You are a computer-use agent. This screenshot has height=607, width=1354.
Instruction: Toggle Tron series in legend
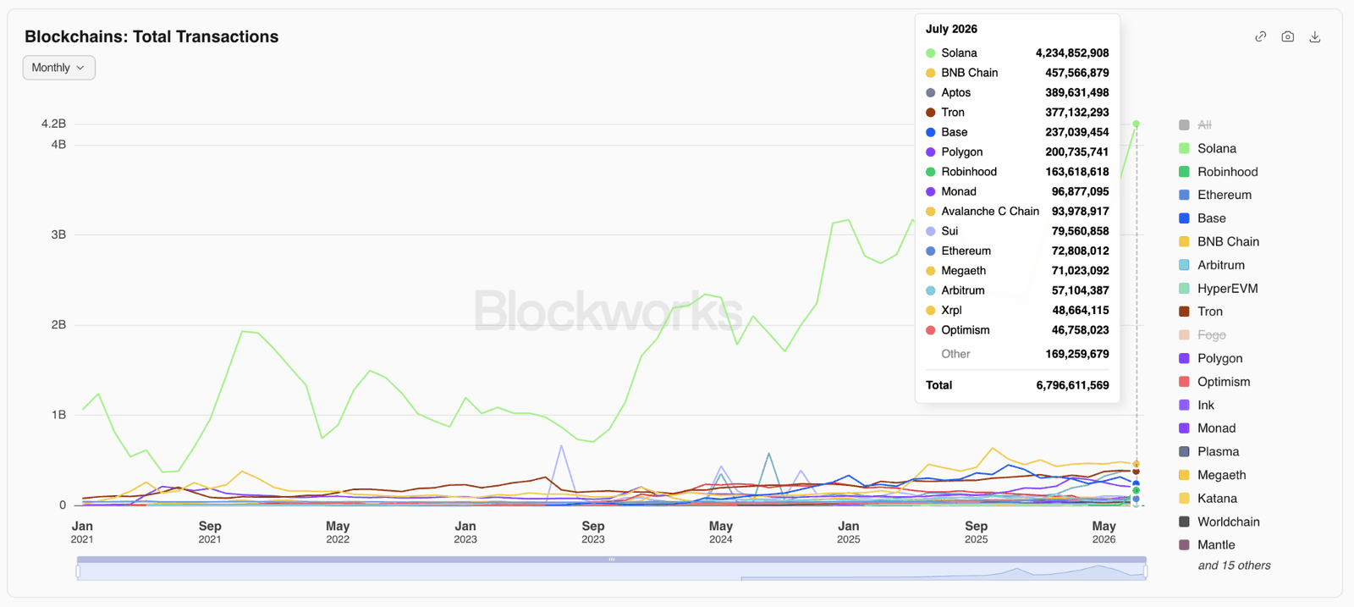1200,312
